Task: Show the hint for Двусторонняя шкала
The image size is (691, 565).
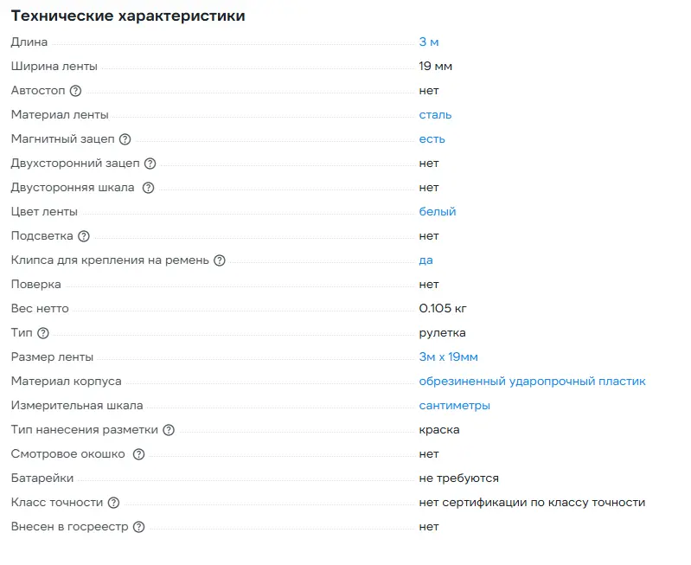Action: [148, 188]
